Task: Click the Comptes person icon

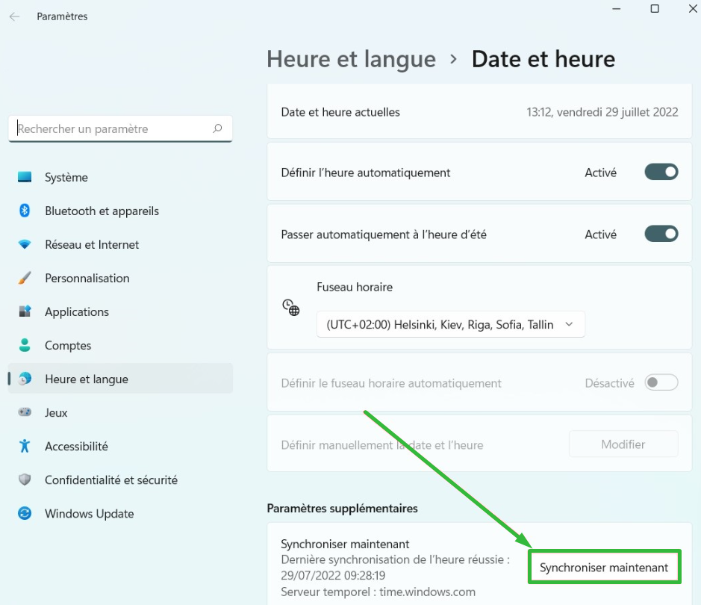Action: (x=25, y=345)
